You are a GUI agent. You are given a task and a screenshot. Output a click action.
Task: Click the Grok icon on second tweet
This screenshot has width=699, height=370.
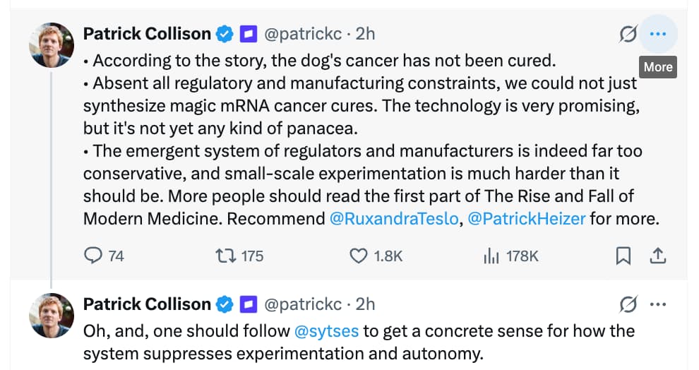point(628,304)
